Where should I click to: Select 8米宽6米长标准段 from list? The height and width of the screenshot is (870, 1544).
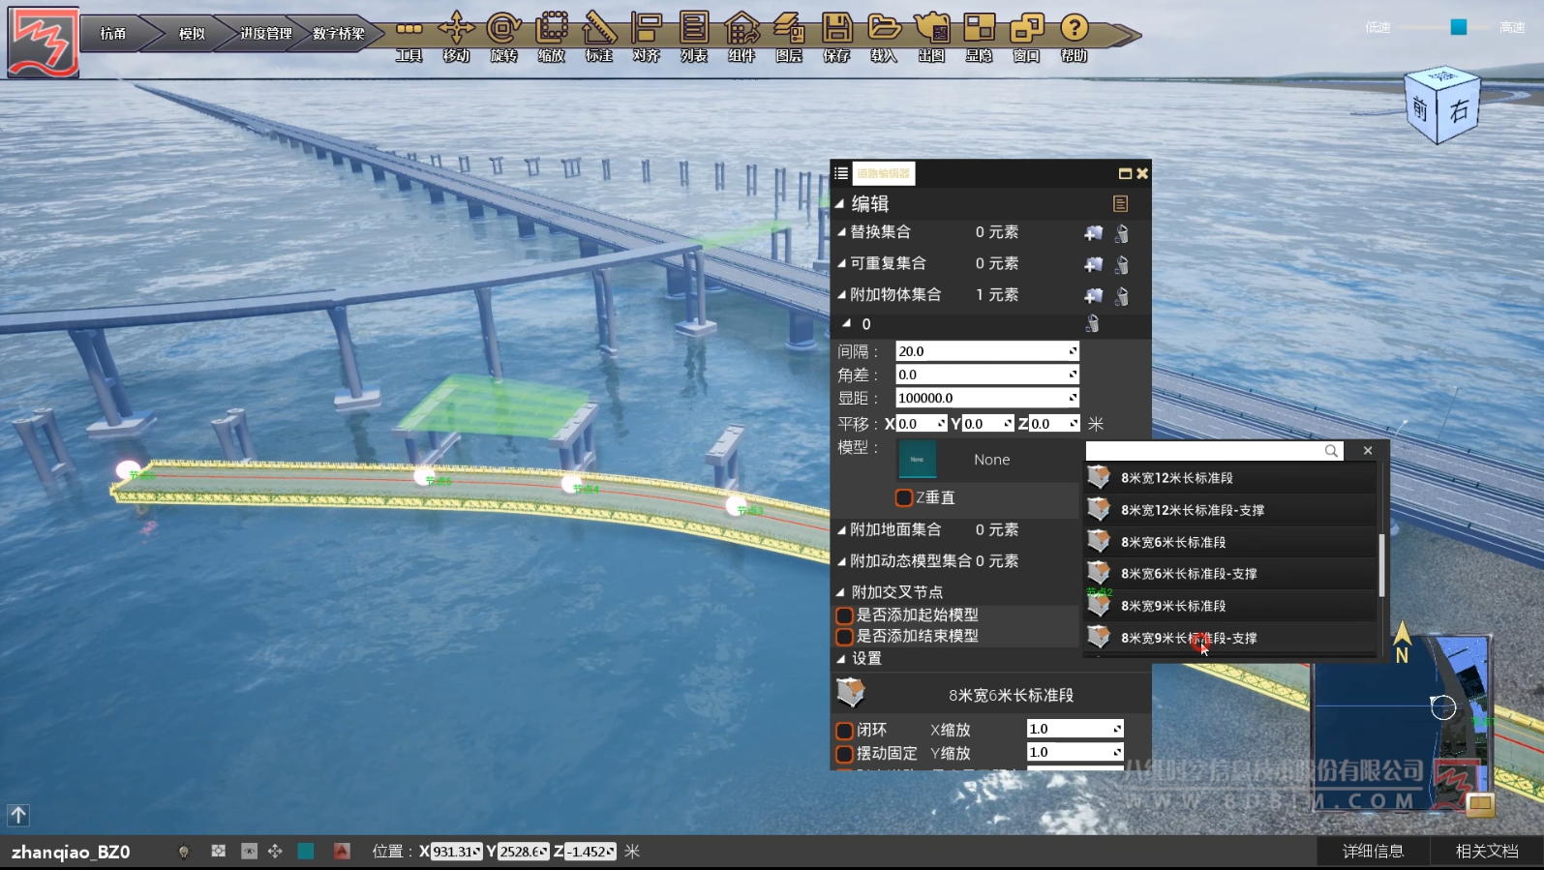[1230, 542]
